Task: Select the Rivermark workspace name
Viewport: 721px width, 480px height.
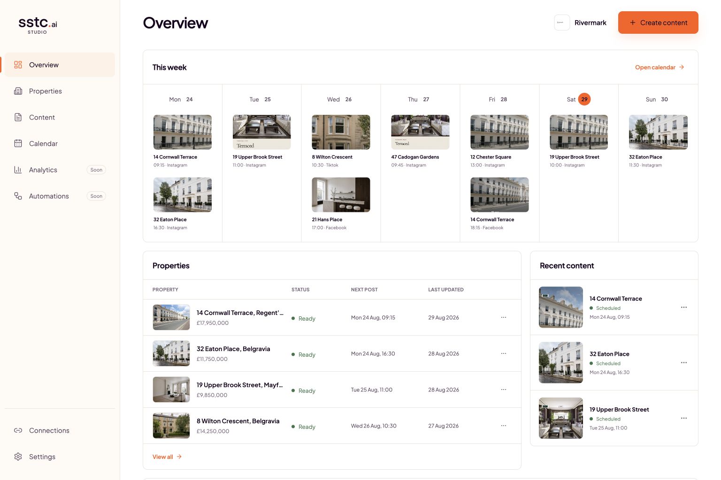Action: coord(591,22)
